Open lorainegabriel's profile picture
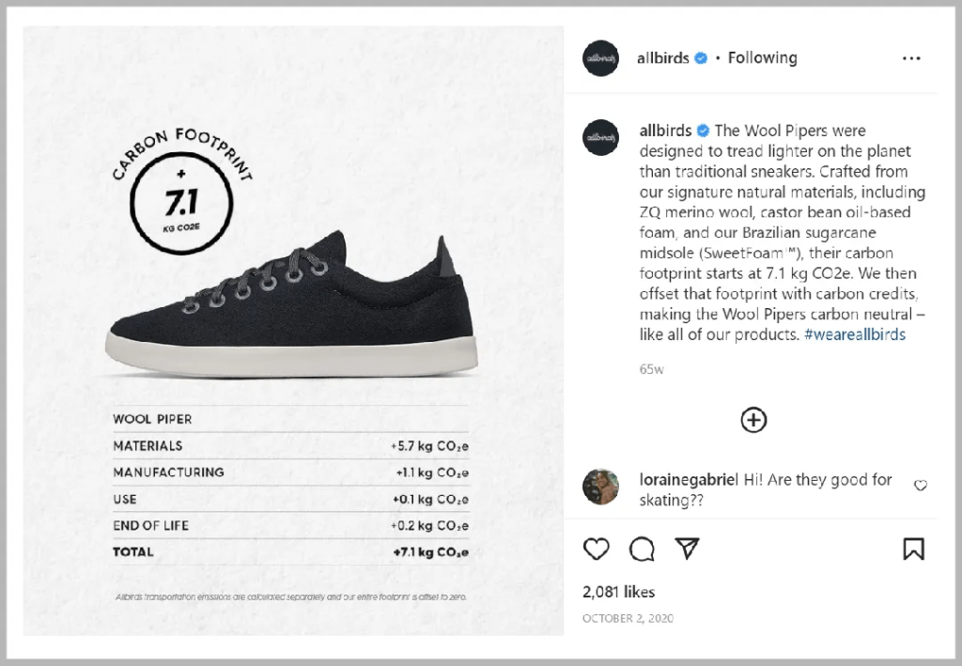 coord(601,487)
